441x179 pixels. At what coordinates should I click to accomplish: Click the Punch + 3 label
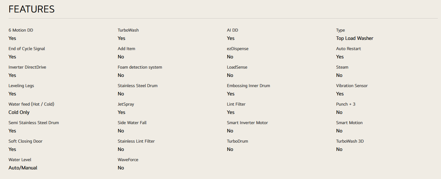pos(346,104)
